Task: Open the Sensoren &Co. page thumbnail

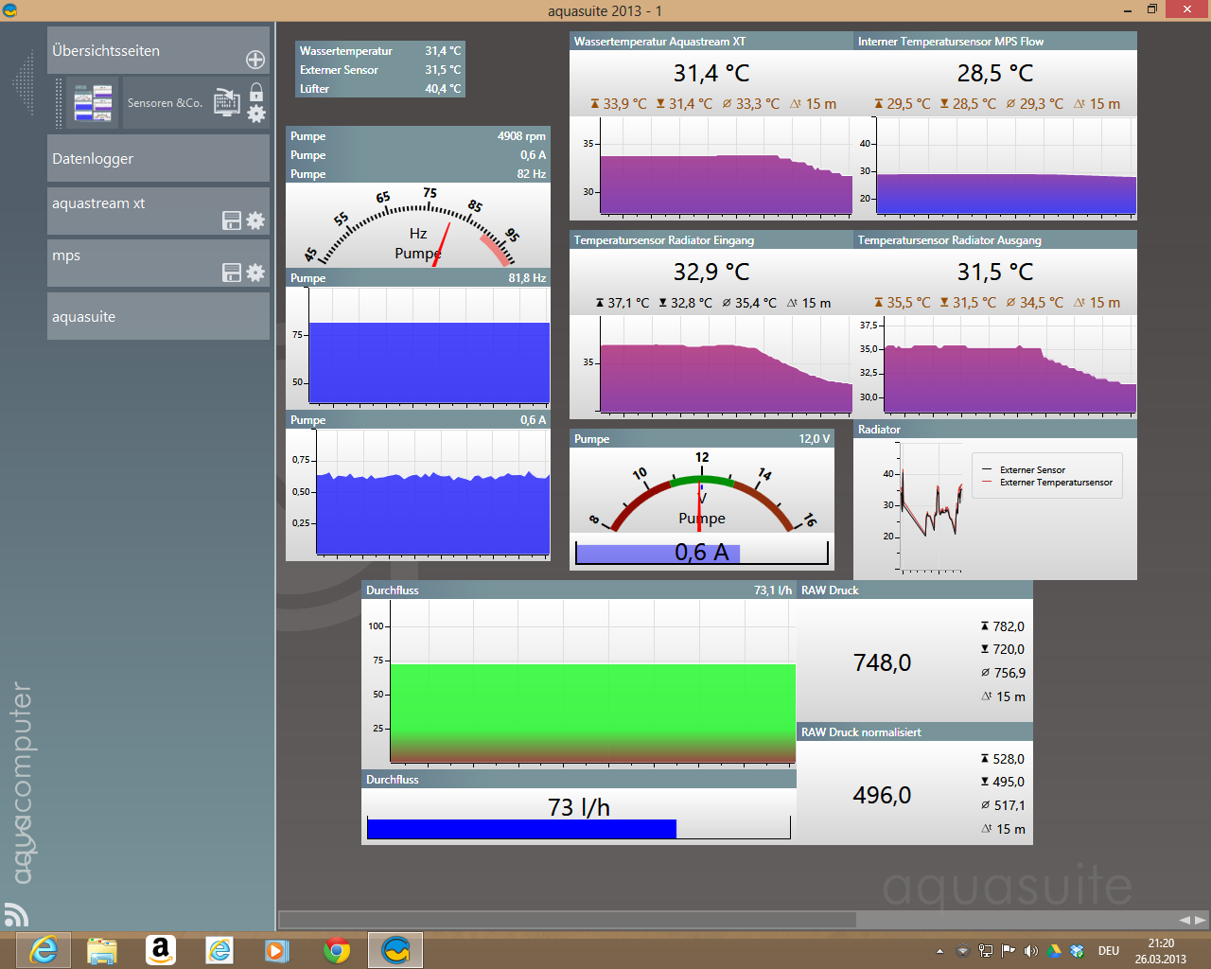Action: [94, 102]
